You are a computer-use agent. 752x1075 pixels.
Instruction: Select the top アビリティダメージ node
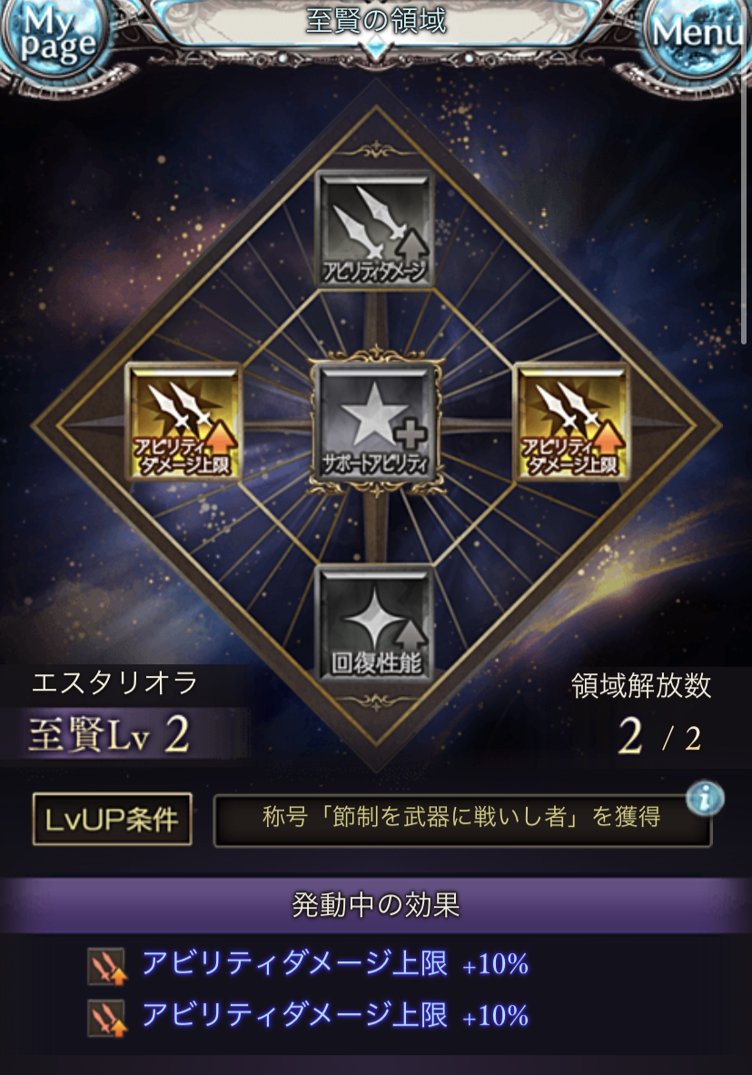tap(375, 229)
